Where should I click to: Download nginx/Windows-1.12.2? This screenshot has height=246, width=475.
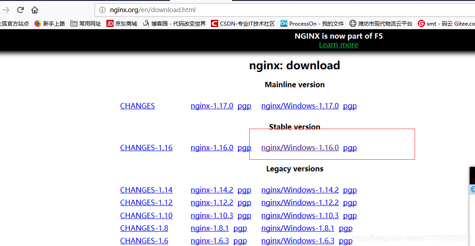coord(300,202)
